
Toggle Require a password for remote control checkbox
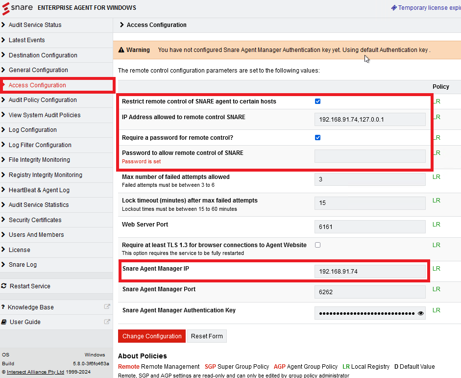tap(317, 138)
